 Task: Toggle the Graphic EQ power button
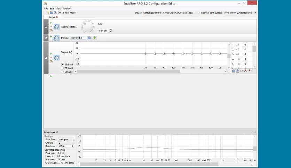point(57,58)
